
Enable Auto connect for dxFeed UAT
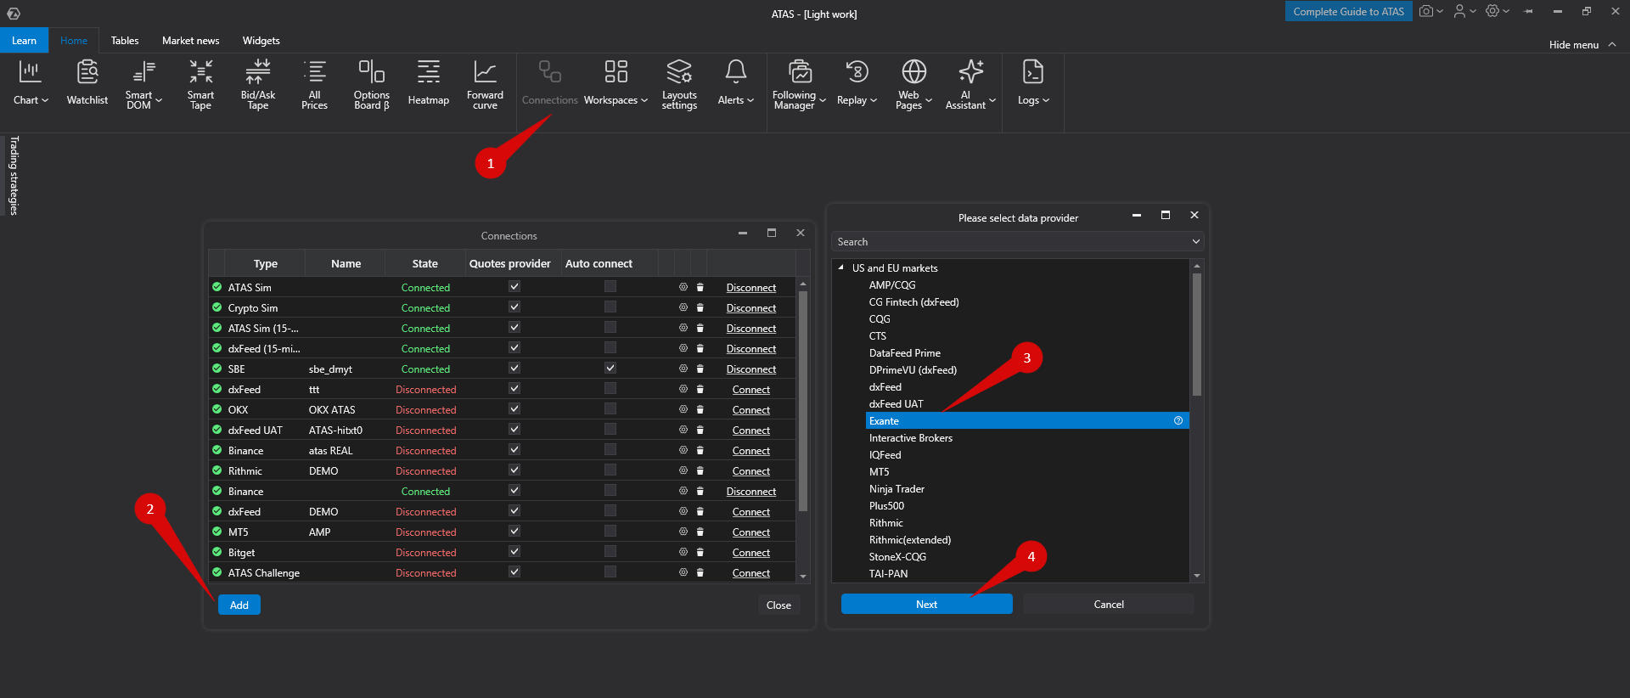coord(610,429)
